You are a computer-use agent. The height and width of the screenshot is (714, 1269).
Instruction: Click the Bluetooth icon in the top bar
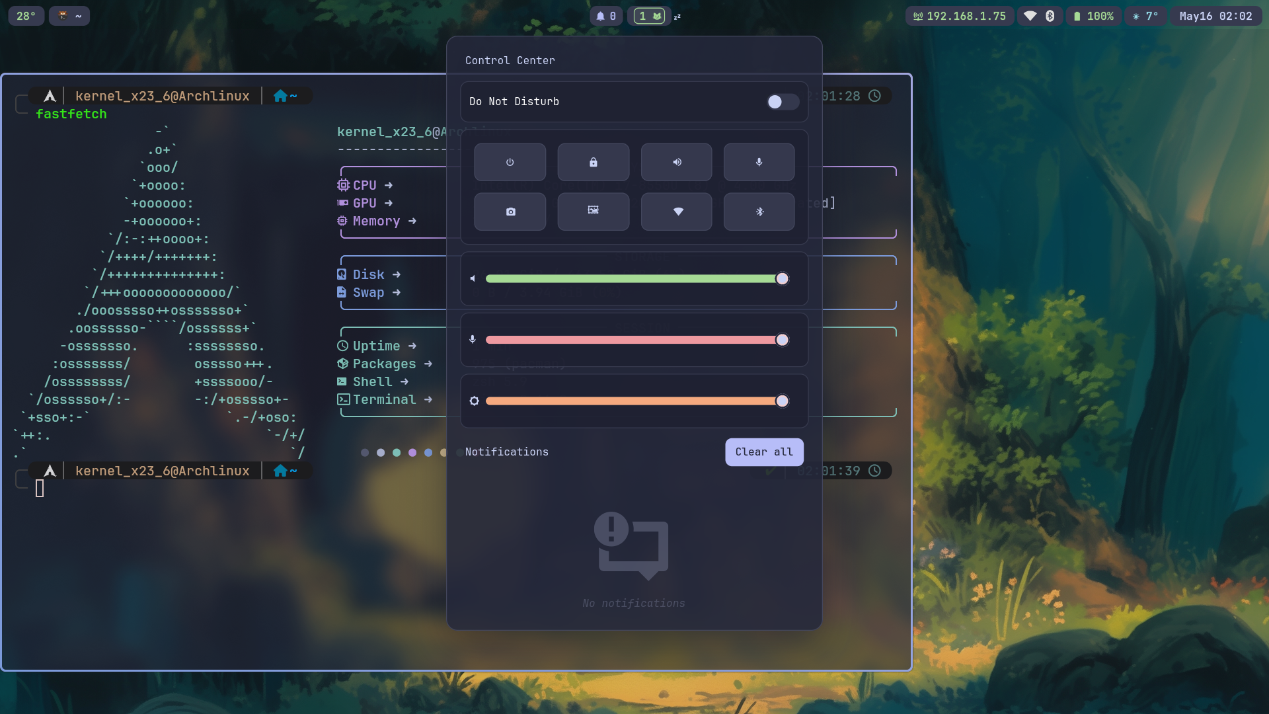pos(1050,16)
